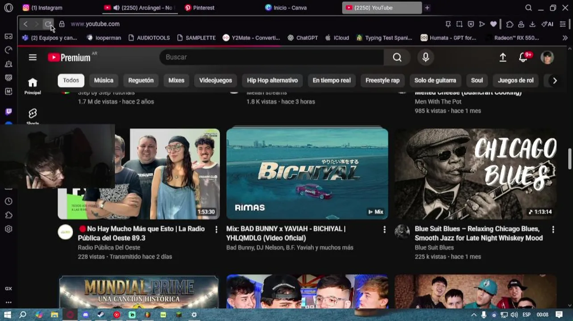Play the BICHIYAL mix thumbnail

tap(307, 174)
